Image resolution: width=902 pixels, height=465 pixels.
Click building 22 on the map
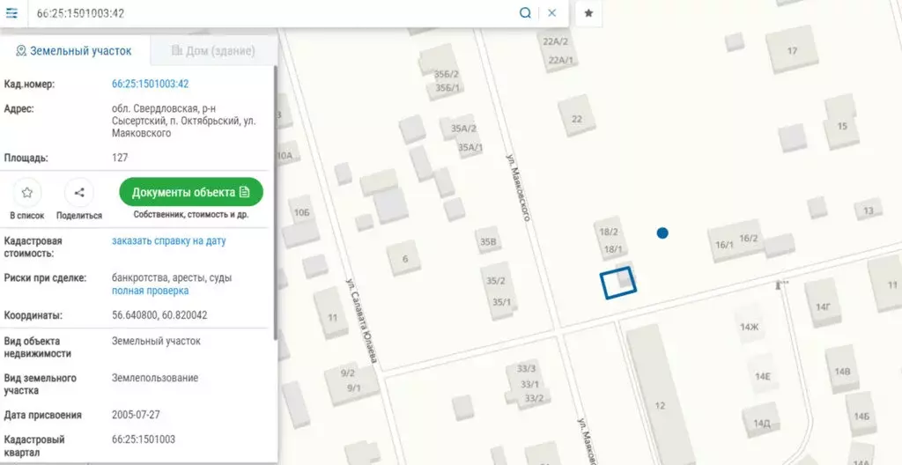tap(577, 117)
